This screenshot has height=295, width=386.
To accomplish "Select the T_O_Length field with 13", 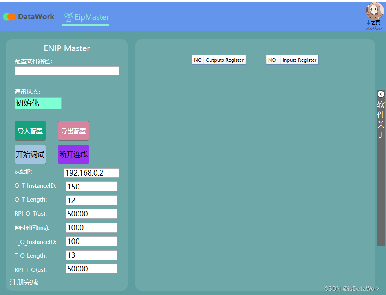I will pyautogui.click(x=91, y=255).
